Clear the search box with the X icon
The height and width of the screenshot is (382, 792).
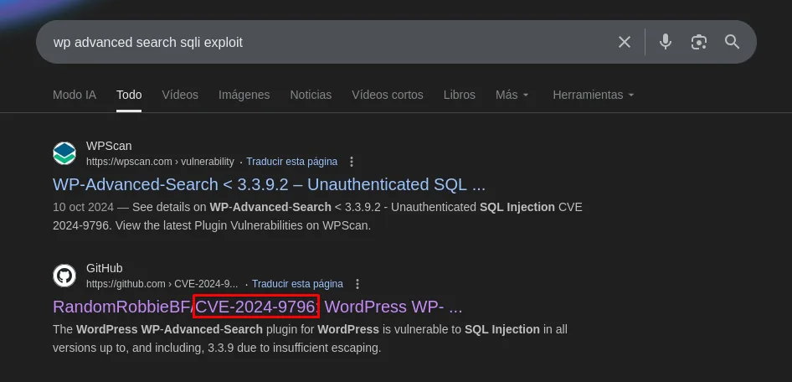tap(625, 42)
